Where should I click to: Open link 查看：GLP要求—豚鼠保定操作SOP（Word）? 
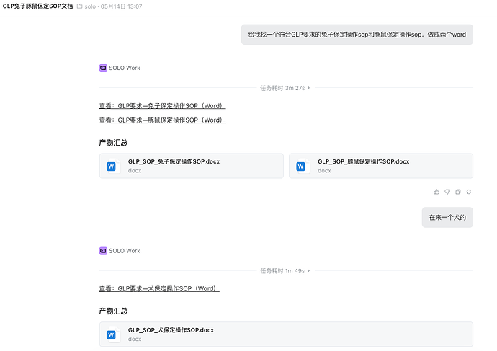162,120
